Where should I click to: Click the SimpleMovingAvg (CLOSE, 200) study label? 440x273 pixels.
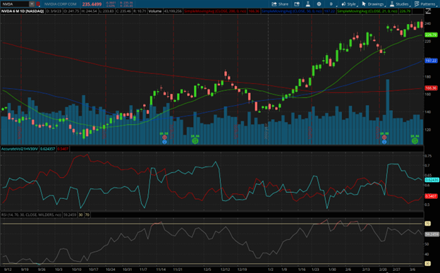(215, 11)
